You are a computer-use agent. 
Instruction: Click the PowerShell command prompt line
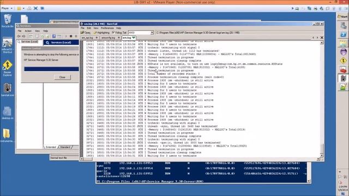click(x=150, y=181)
